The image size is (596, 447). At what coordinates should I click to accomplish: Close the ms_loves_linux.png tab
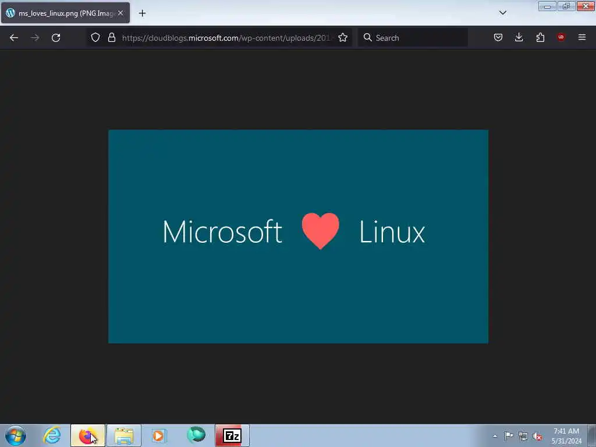tap(120, 13)
